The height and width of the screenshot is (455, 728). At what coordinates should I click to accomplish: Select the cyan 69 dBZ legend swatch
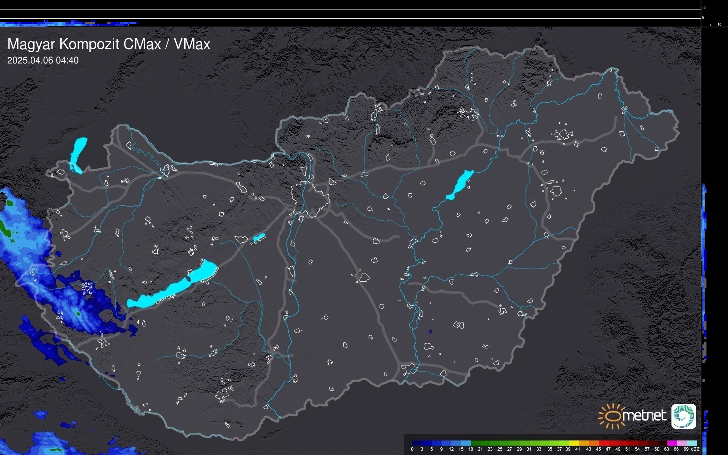692,443
